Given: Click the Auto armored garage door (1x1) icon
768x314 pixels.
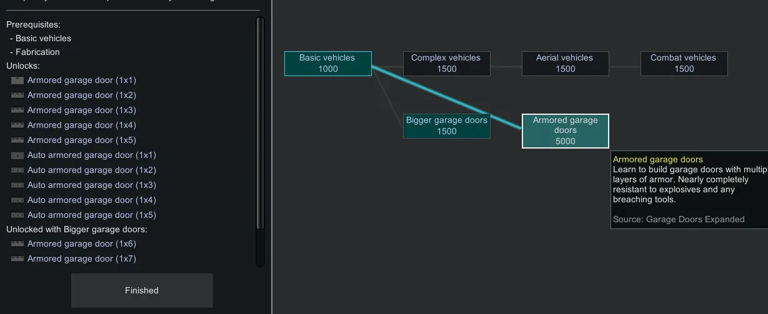Looking at the screenshot, I should [x=17, y=155].
